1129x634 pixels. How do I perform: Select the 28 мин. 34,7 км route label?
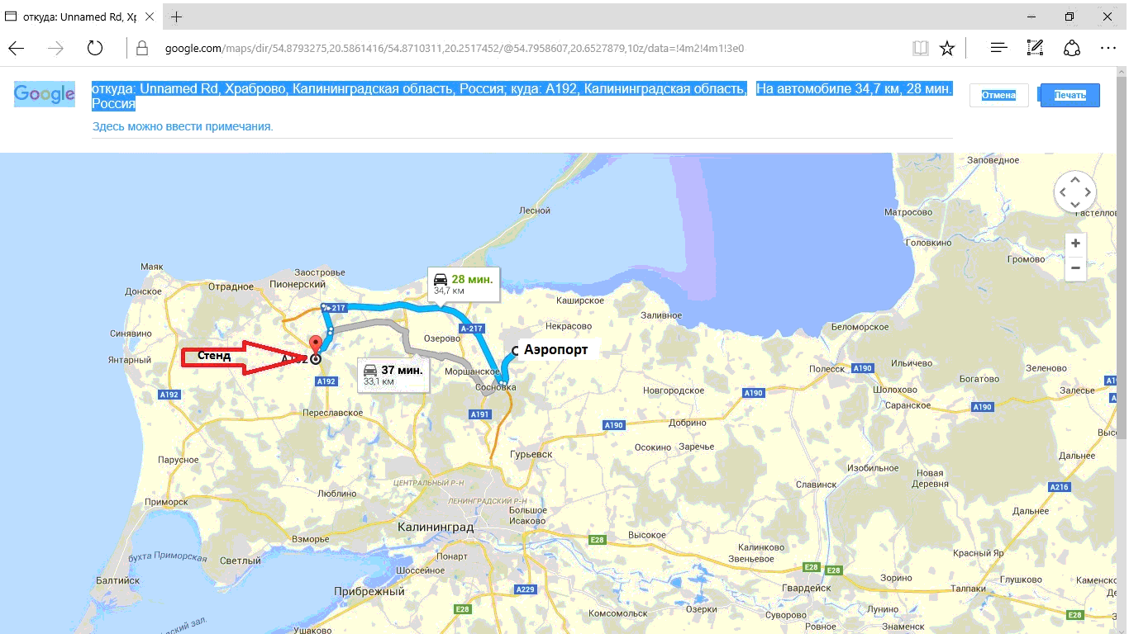(464, 284)
